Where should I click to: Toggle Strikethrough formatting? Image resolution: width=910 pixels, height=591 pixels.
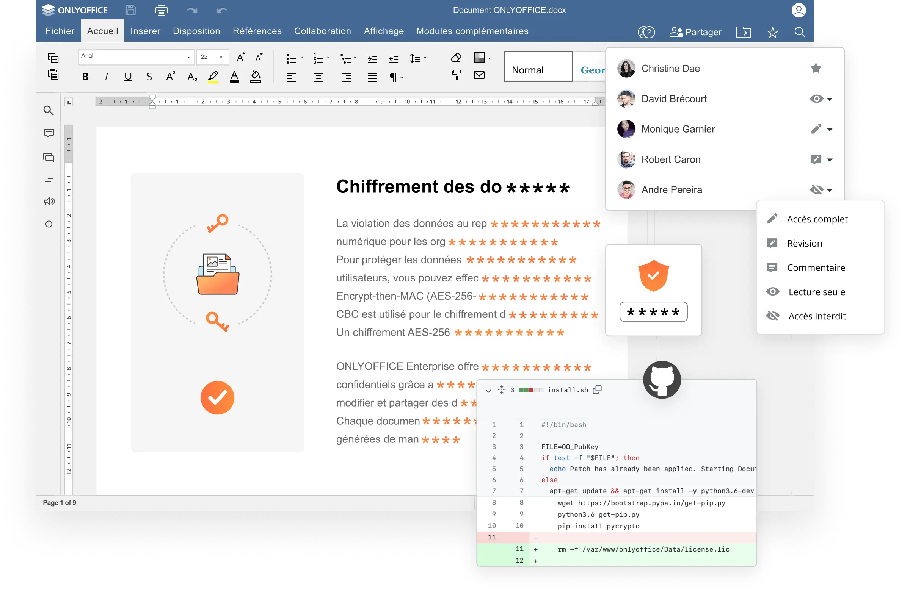pyautogui.click(x=149, y=77)
